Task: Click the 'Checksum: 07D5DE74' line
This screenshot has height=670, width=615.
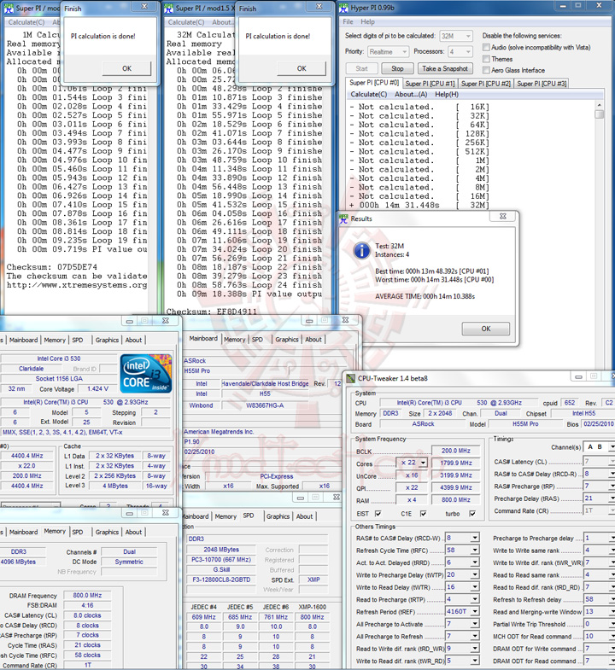Action: click(x=52, y=267)
